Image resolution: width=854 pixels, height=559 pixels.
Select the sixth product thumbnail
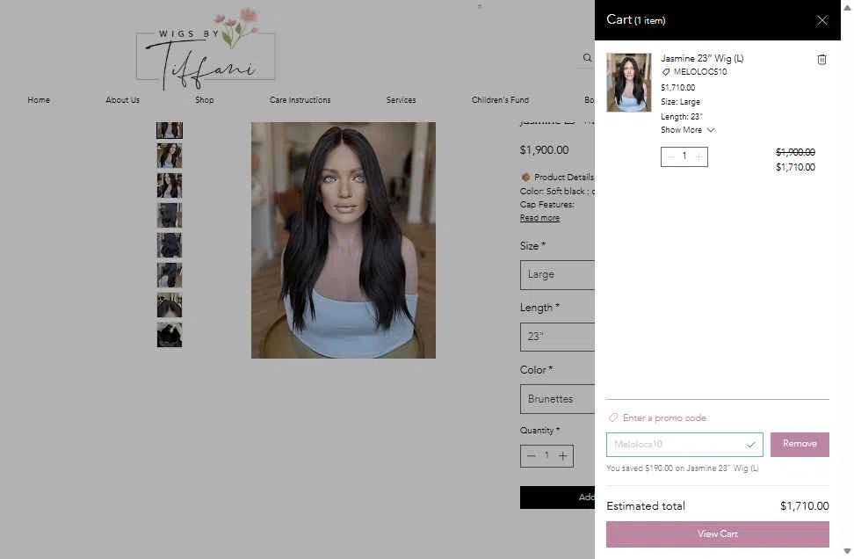170,275
